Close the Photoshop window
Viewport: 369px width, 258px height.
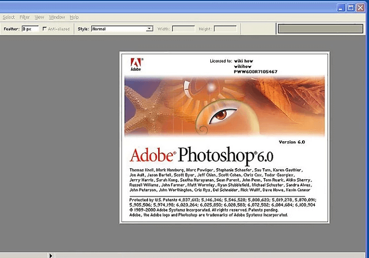click(x=360, y=8)
